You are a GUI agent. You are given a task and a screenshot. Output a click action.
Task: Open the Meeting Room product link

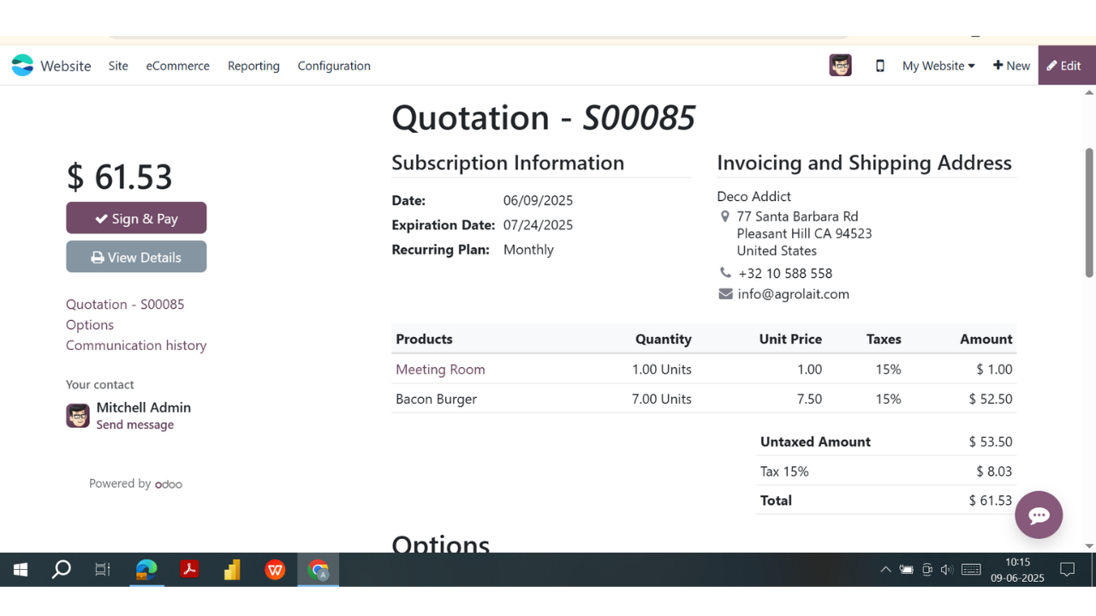coord(440,369)
